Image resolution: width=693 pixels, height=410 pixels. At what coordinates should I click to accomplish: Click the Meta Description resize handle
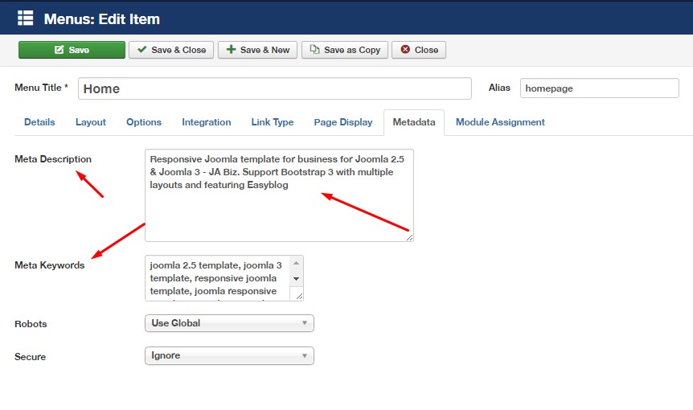409,237
